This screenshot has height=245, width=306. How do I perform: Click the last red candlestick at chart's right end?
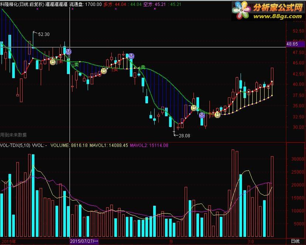(272, 76)
